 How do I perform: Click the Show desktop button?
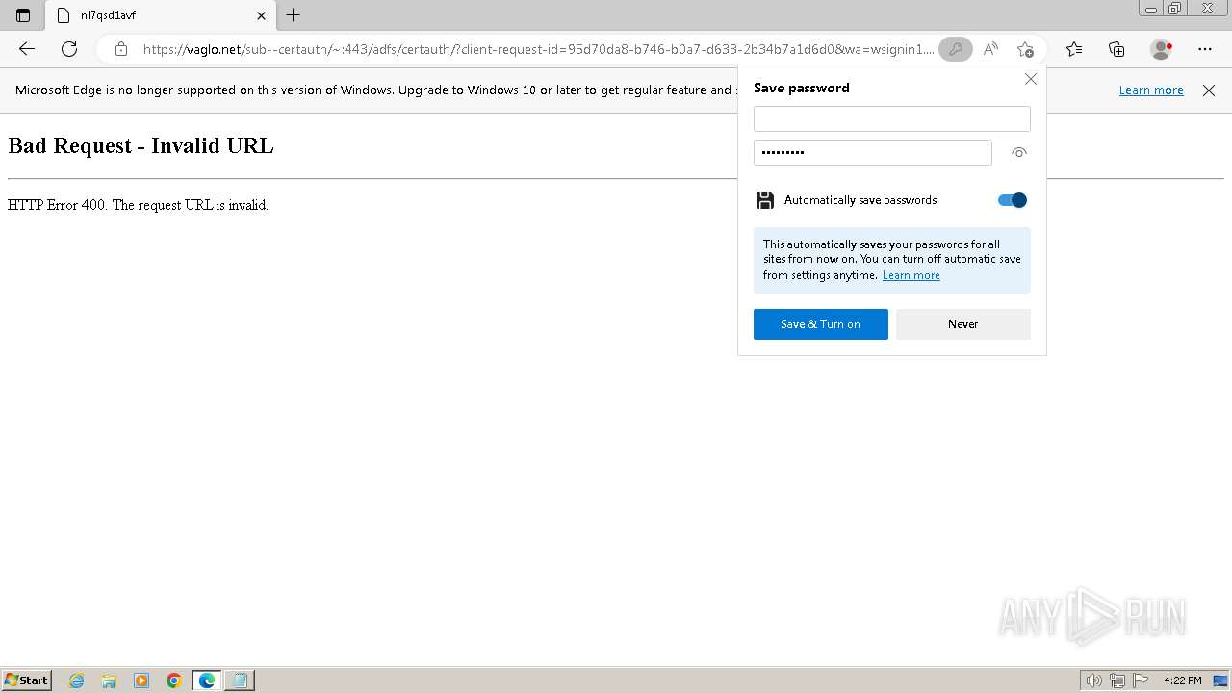point(1220,680)
